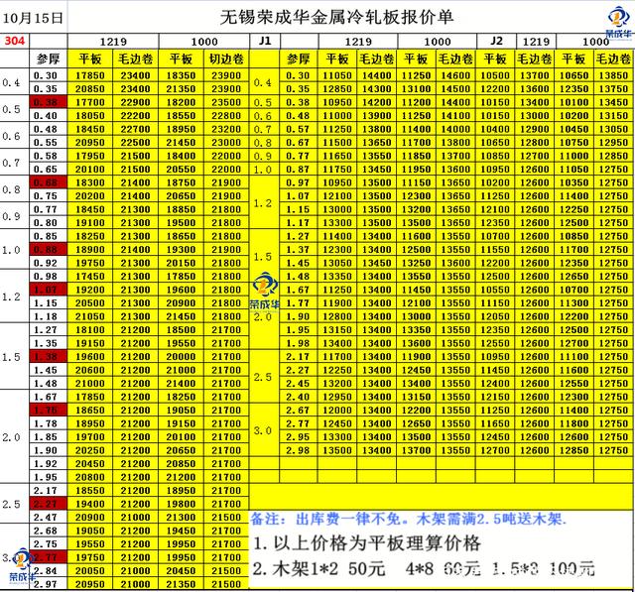Select red highlighted thickness 1.38 in 304 table

49,357
